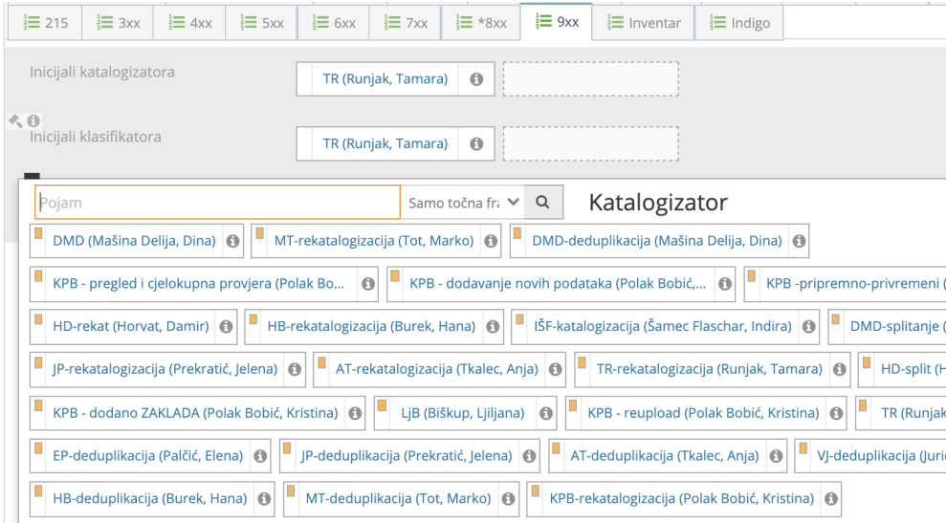Select JP-rekatalogizacija (Prekratić, Jelena)
The image size is (946, 523).
[165, 369]
